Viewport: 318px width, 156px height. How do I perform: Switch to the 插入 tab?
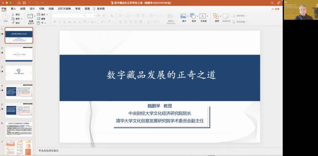(13, 9)
